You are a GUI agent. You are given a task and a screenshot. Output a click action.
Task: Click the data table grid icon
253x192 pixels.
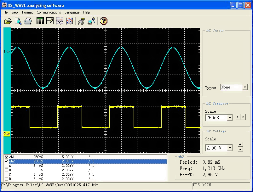tap(40, 21)
